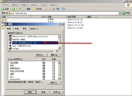Select Frank (Frank@contoso.com) in user list
The height and width of the screenshot is (96, 132).
(35, 43)
